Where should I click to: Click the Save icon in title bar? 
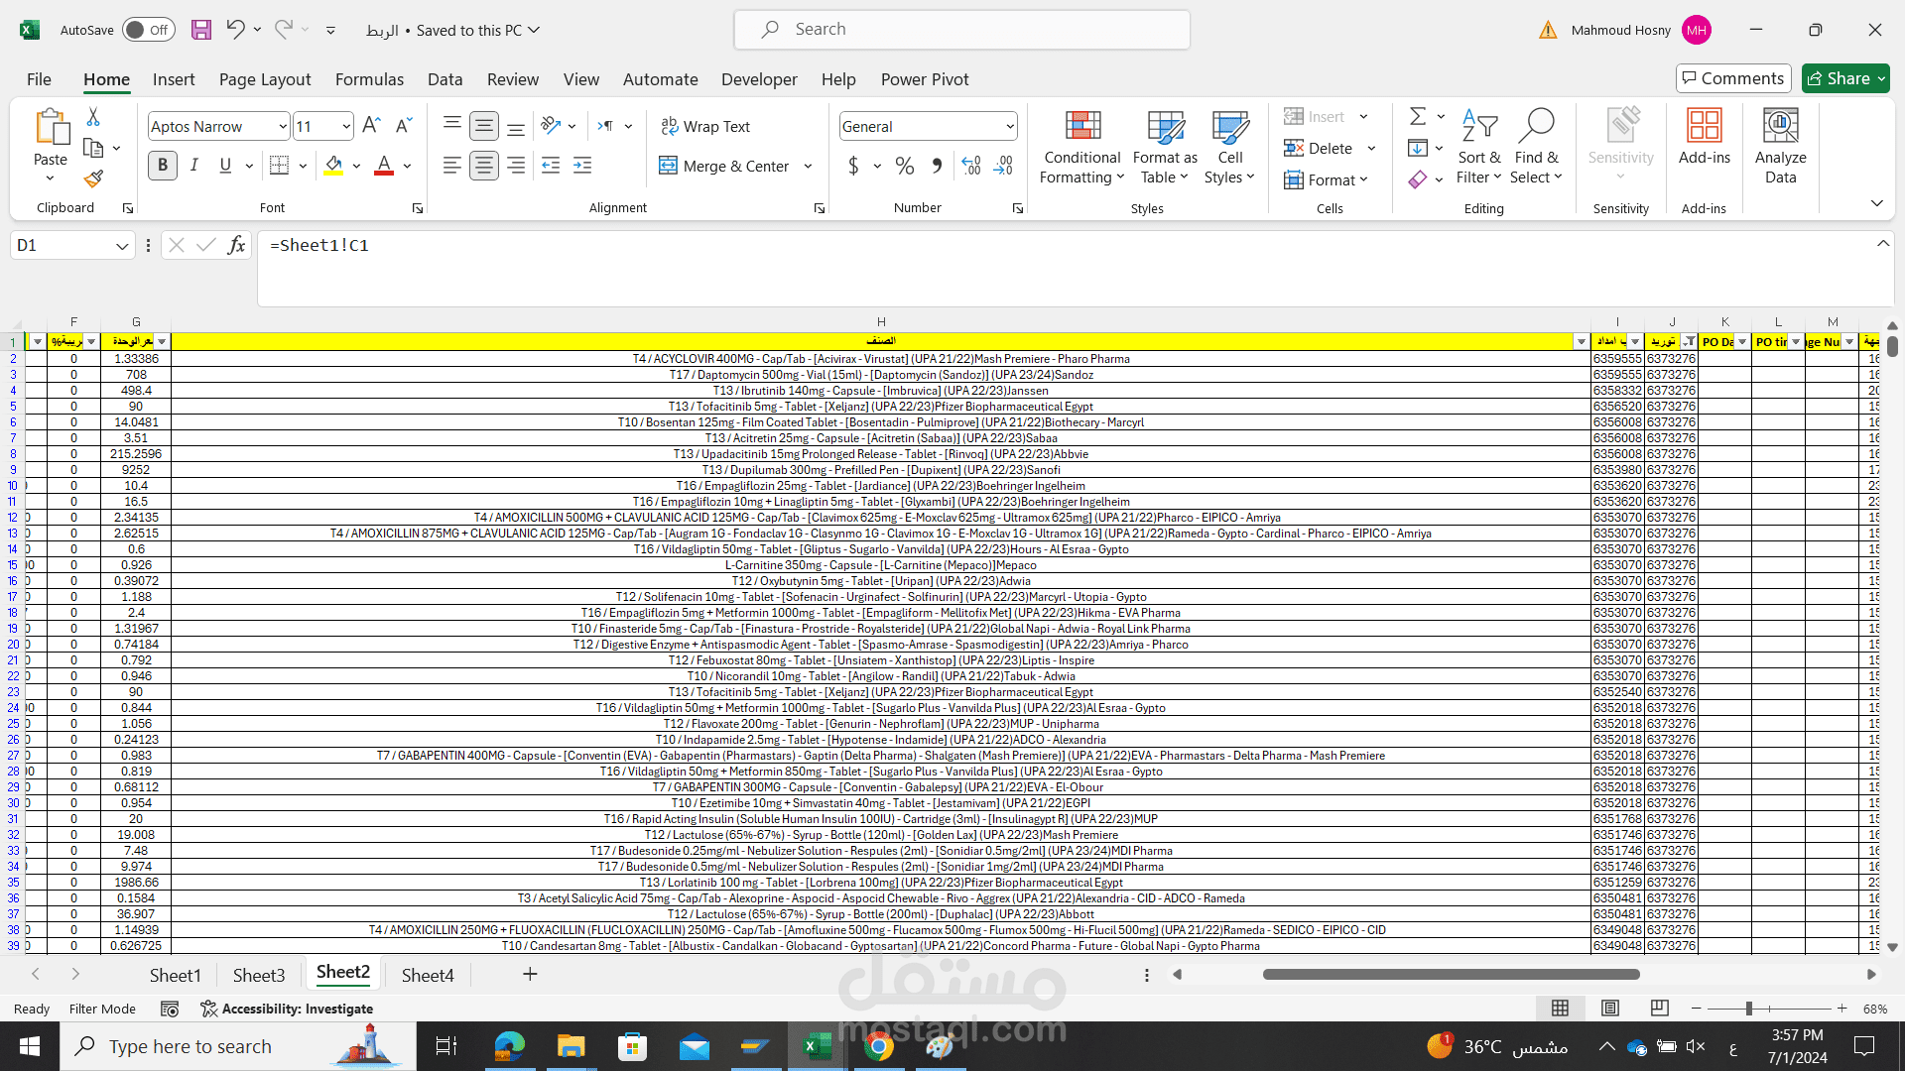[201, 30]
